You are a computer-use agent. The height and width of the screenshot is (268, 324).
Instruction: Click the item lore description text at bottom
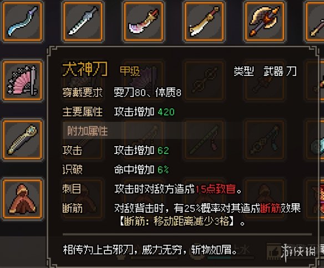(x=150, y=250)
